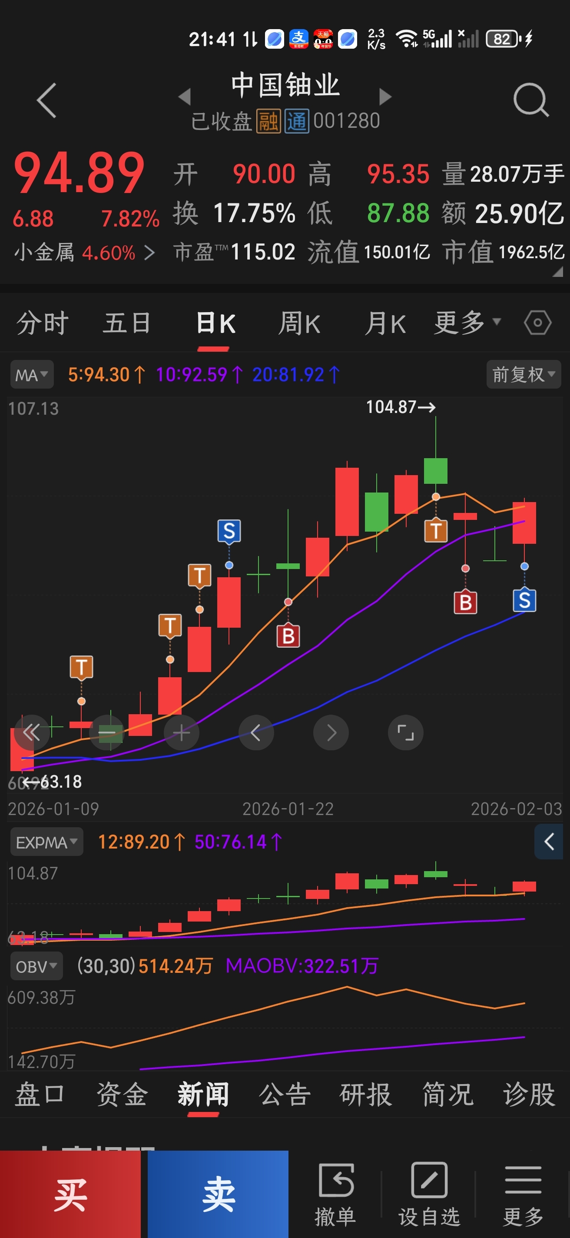The image size is (570, 1238).
Task: Open 撤单 cancel order icon
Action: click(x=336, y=1194)
